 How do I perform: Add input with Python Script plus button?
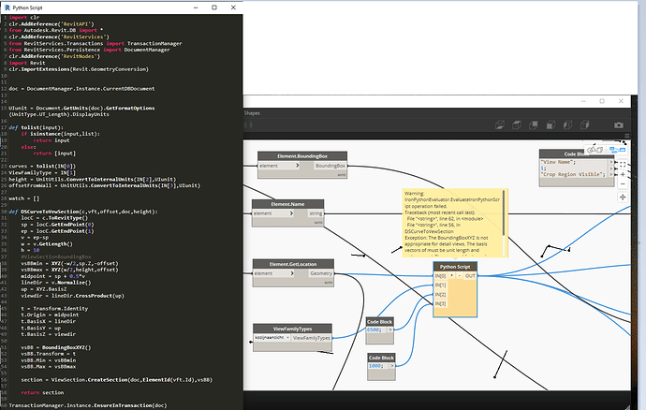pyautogui.click(x=452, y=275)
